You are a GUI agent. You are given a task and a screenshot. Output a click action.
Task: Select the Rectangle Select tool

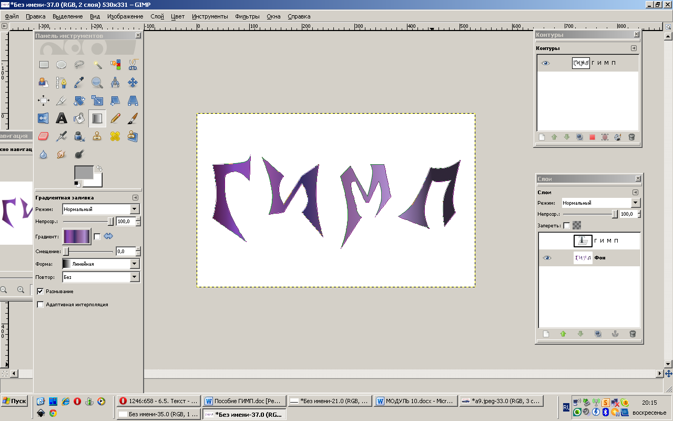44,65
